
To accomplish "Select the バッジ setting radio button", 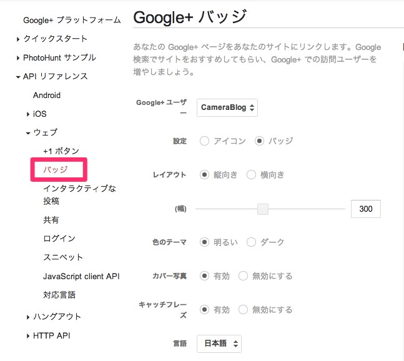I will [x=259, y=141].
